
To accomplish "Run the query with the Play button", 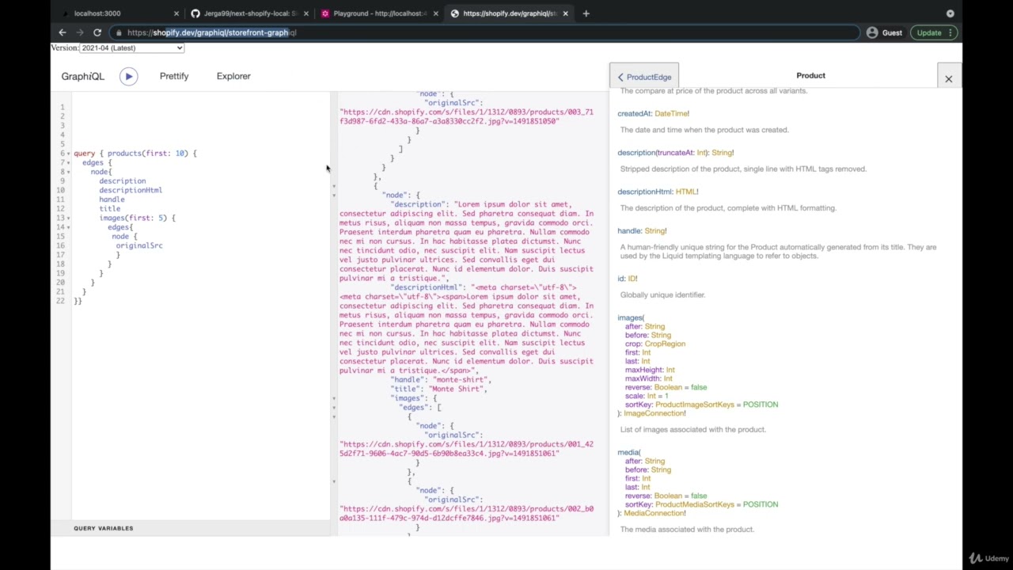I will [128, 76].
